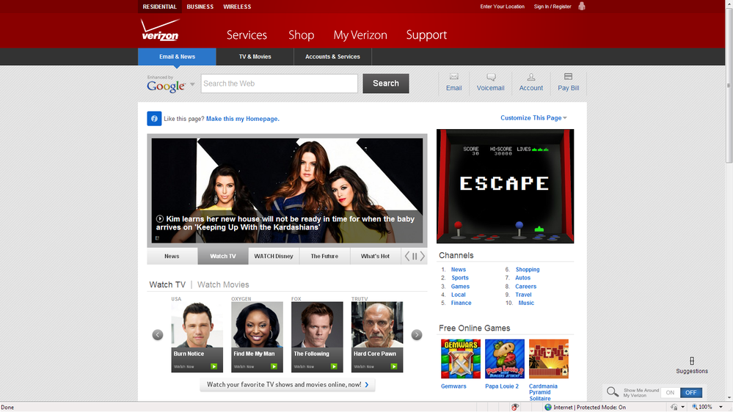Click in the Search the Web field
The height and width of the screenshot is (412, 733).
coord(279,84)
